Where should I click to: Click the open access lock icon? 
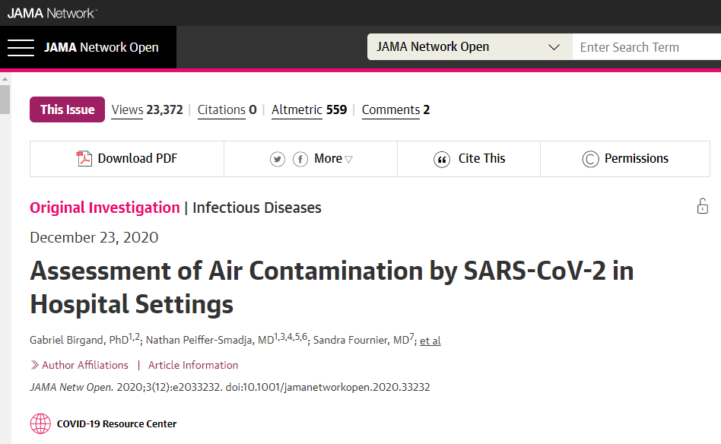tap(702, 206)
